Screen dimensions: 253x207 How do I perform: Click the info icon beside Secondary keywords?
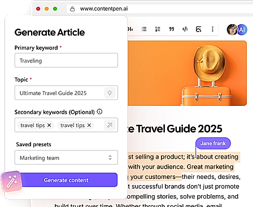pyautogui.click(x=99, y=112)
